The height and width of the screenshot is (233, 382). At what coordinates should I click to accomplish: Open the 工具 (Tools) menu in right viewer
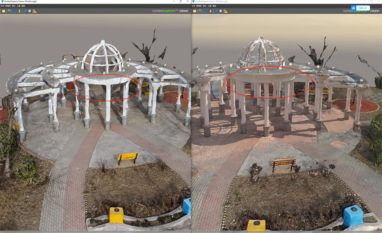(210, 6)
